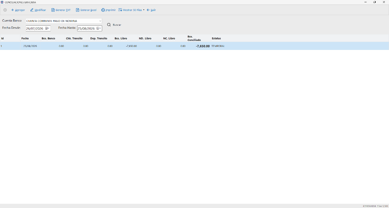
Task: Click the Buscar label
Action: 117,25
